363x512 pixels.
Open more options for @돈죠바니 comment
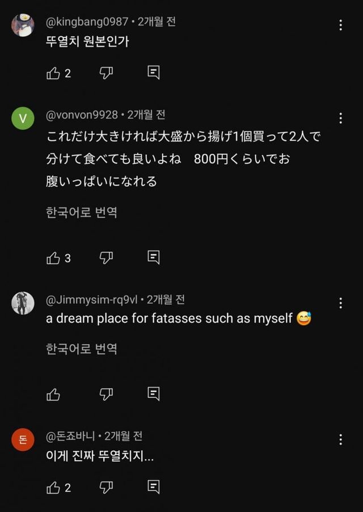pos(340,439)
